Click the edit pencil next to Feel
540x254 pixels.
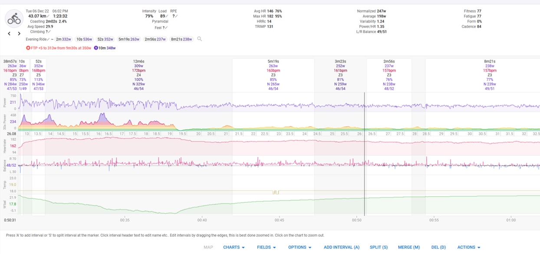tap(166, 28)
